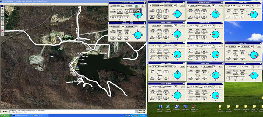This screenshot has width=263, height=117.
Task: Click the compass dial in Rover K9-2 window
Action: click(216, 95)
